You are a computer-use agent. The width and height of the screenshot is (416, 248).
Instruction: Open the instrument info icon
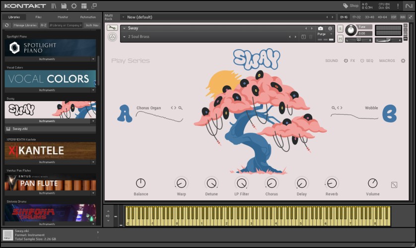[330, 28]
